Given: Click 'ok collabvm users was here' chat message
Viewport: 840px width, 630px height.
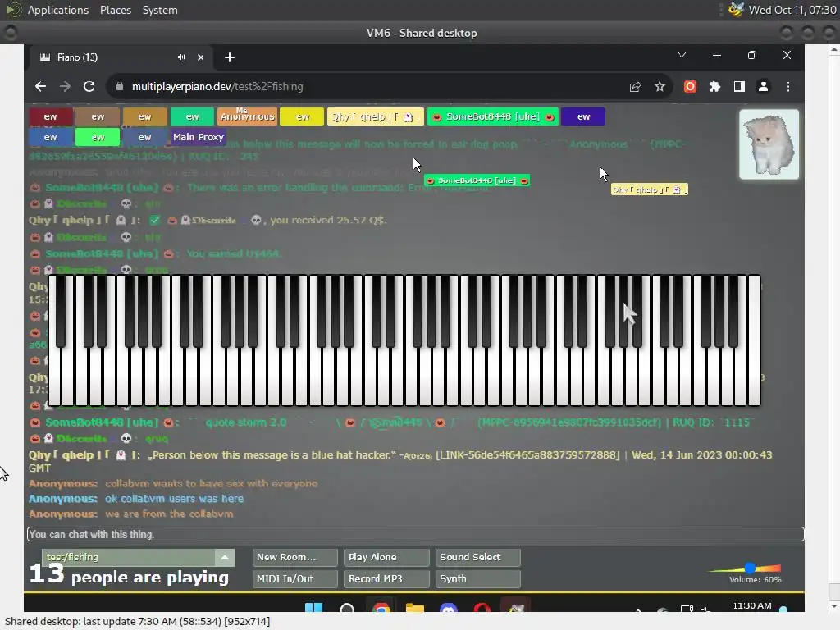Looking at the screenshot, I should [x=174, y=499].
